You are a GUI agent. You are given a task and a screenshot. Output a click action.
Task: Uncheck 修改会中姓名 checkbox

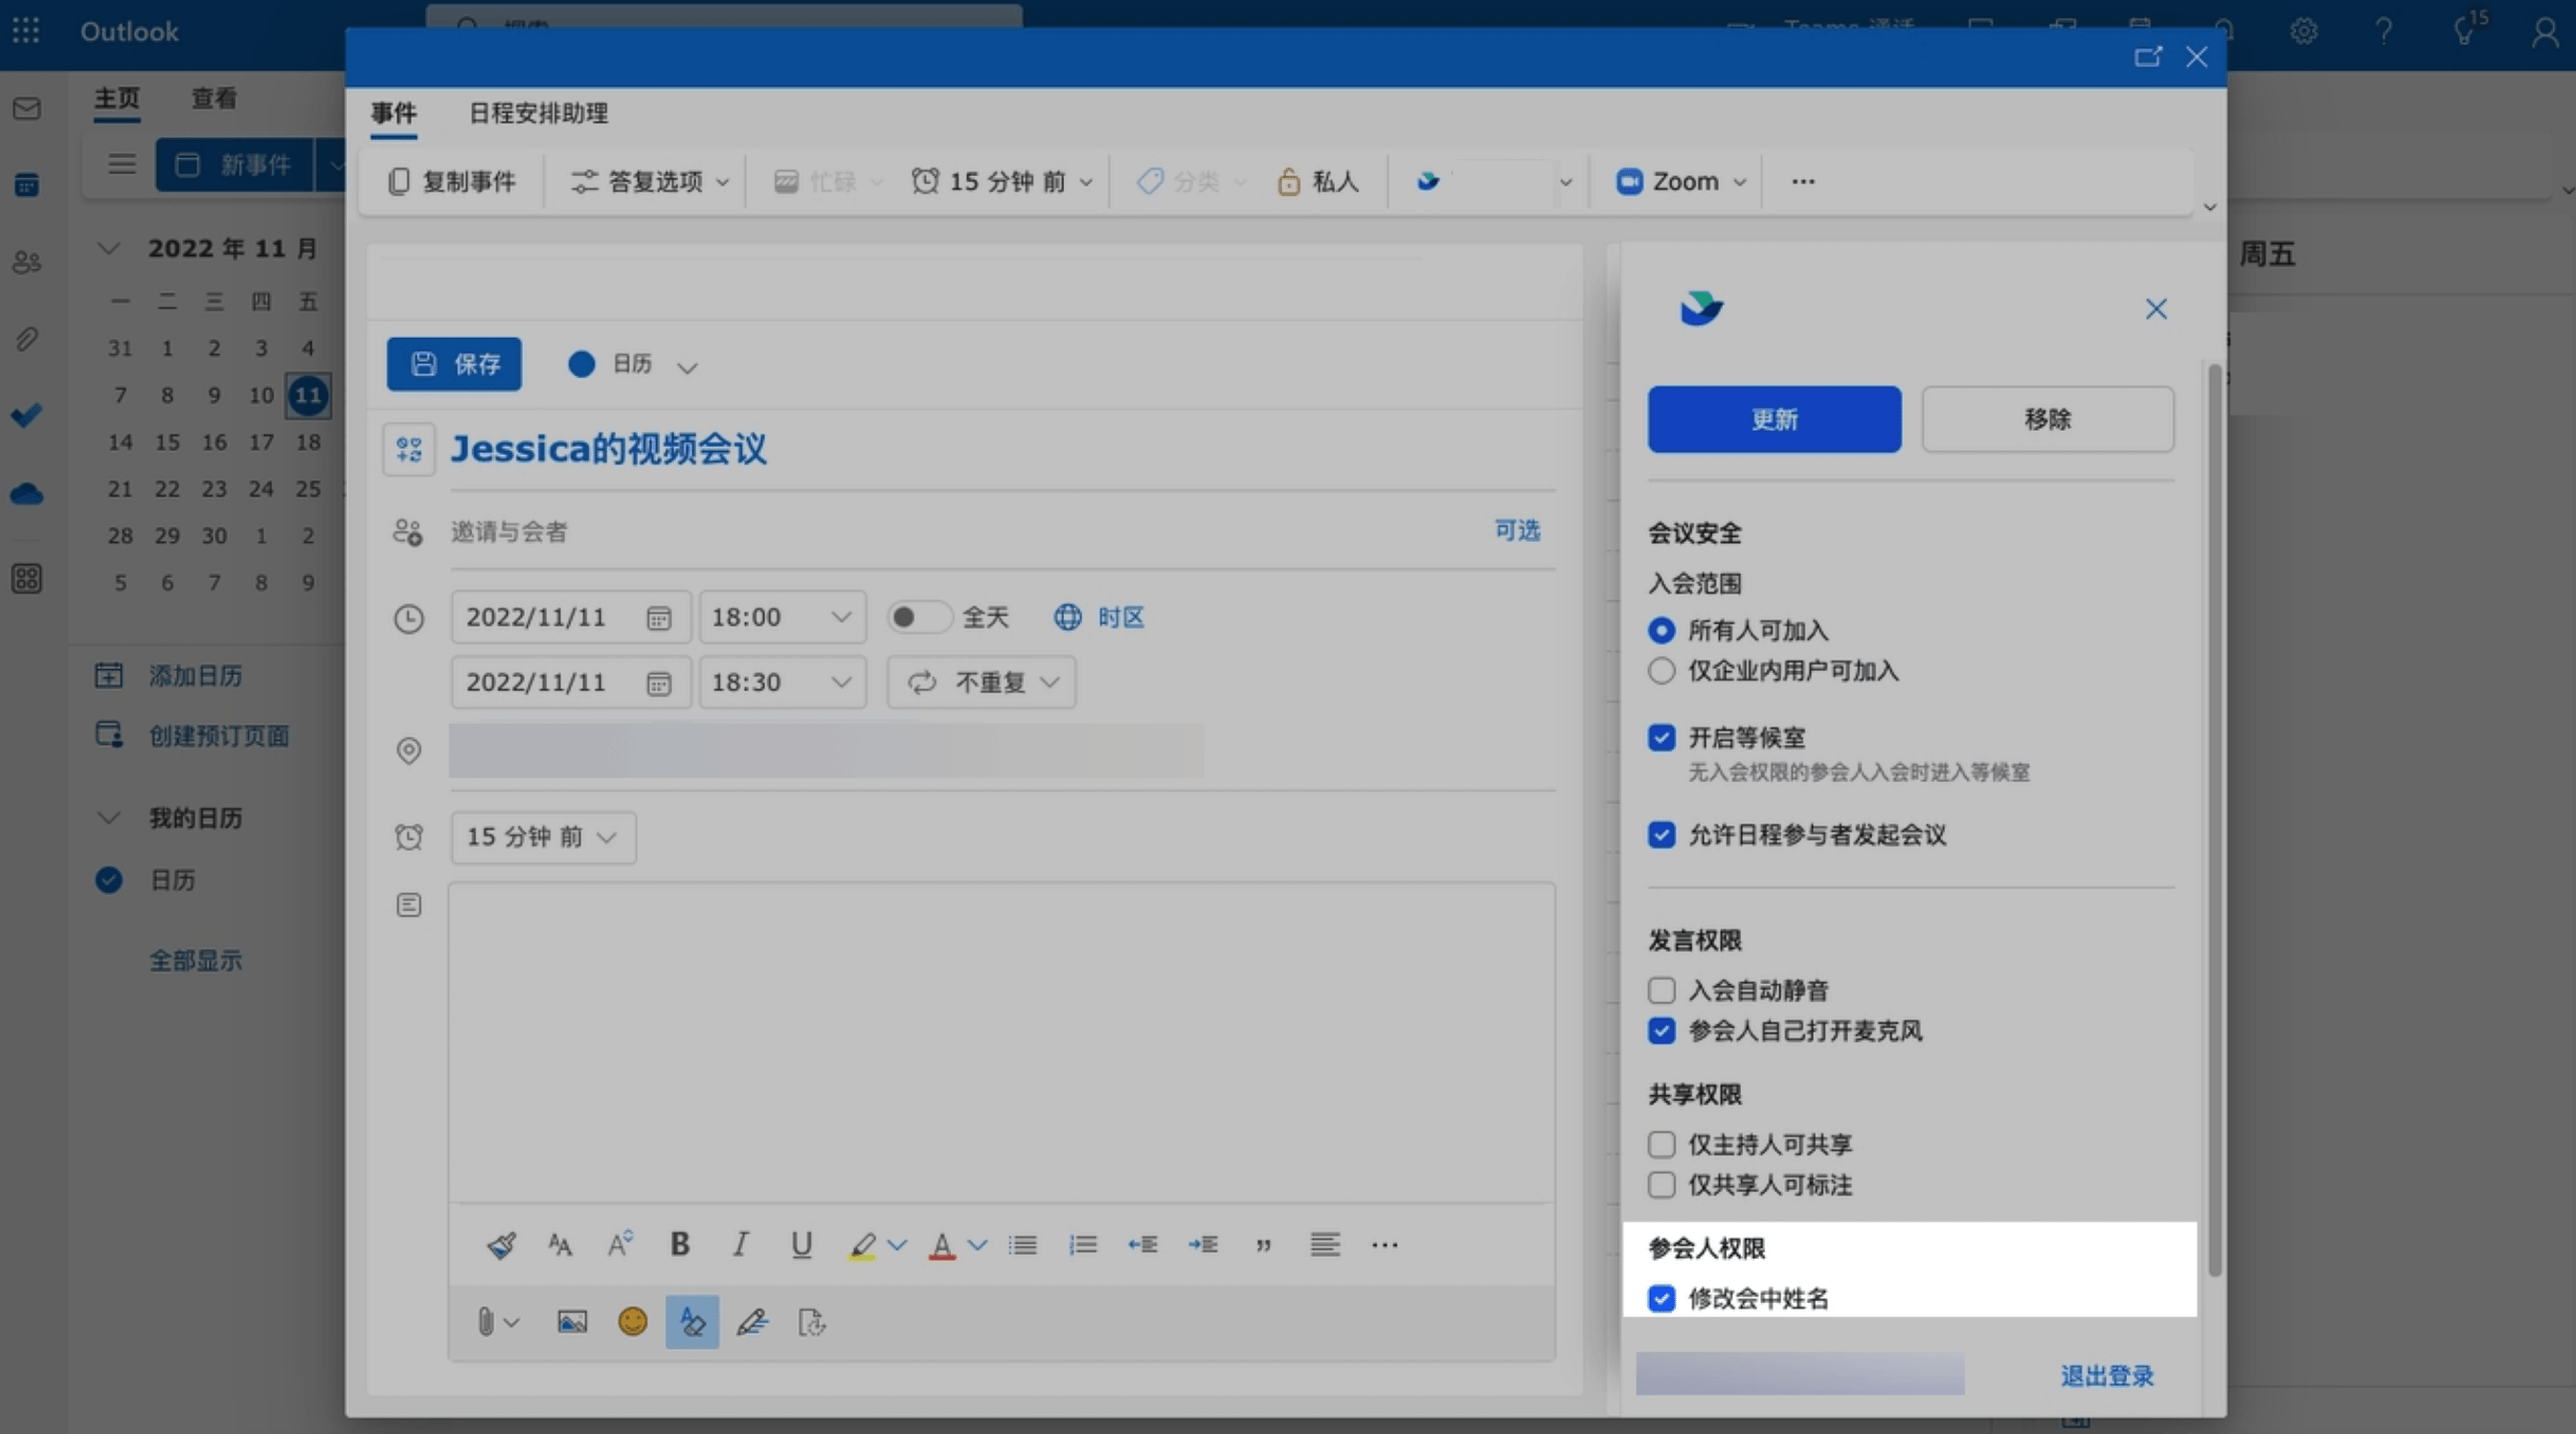tap(1661, 1298)
